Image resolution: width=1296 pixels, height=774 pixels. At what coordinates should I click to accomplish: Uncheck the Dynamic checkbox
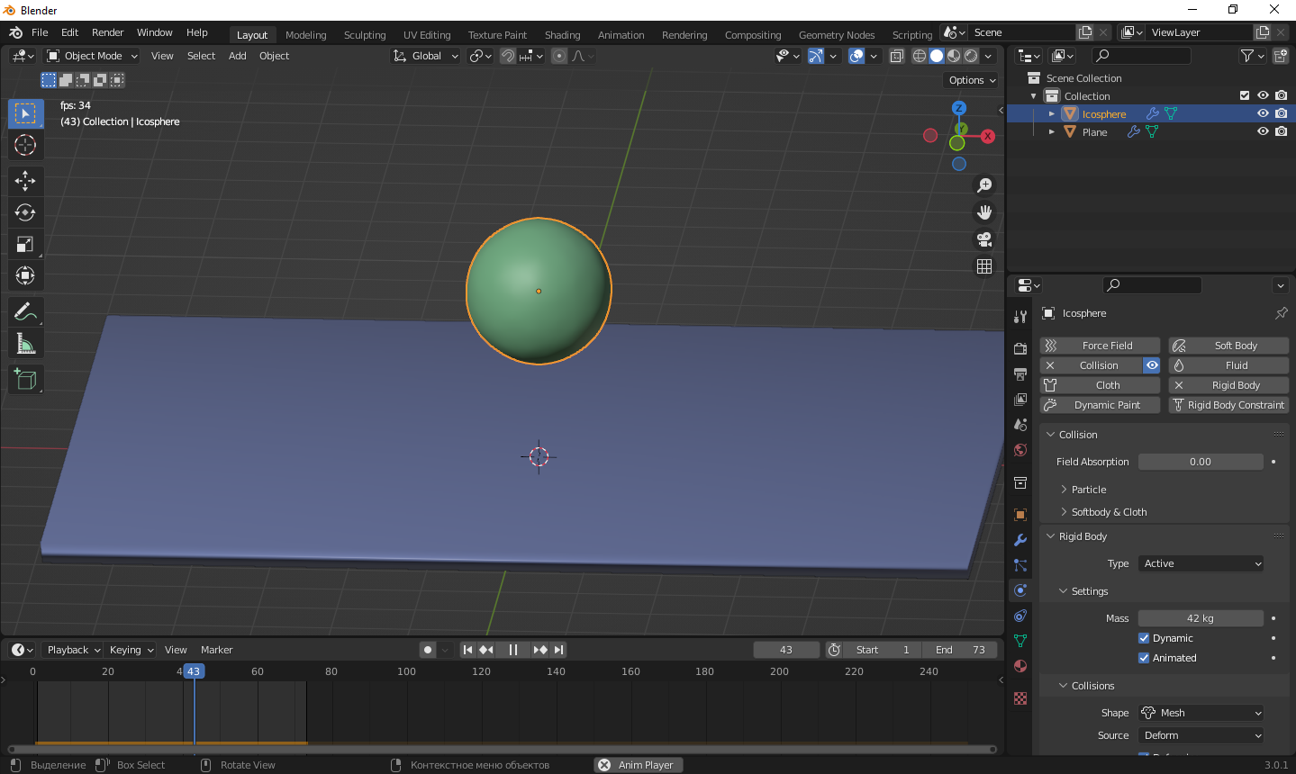point(1144,638)
